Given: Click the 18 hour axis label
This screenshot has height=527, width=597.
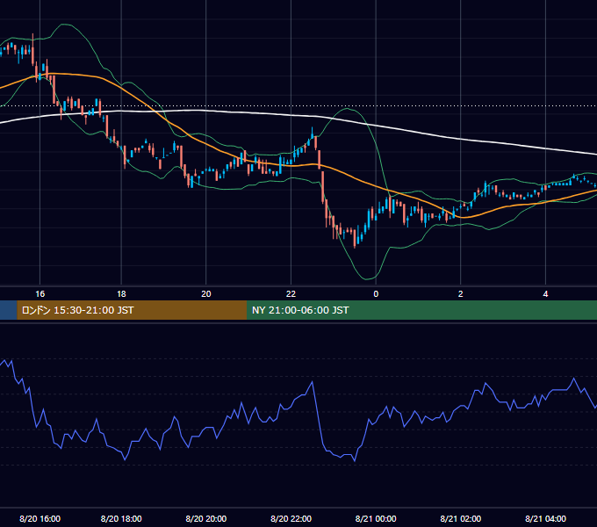Looking at the screenshot, I should pos(121,294).
